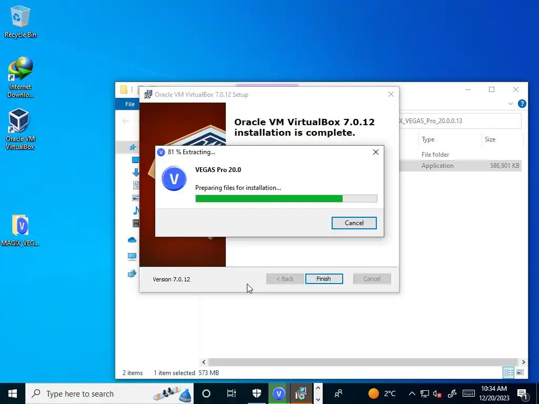Expand the Explorer ribbon chevron
539x404 pixels.
511,104
